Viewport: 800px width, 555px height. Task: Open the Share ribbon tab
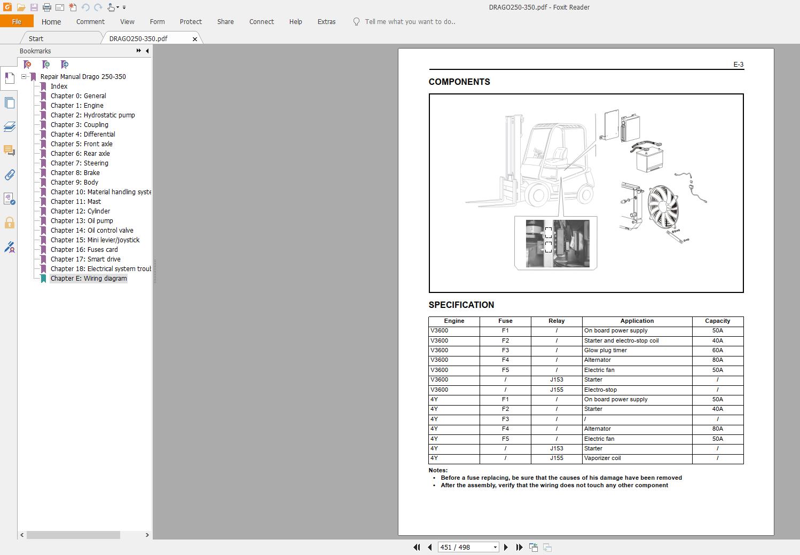[x=225, y=22]
